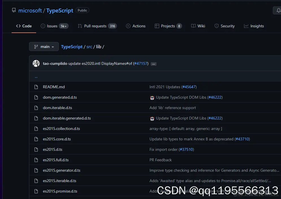Viewport: 281px width, 199px height.
Task: Open es2015.iterable.d.ts file
Action: (60, 181)
